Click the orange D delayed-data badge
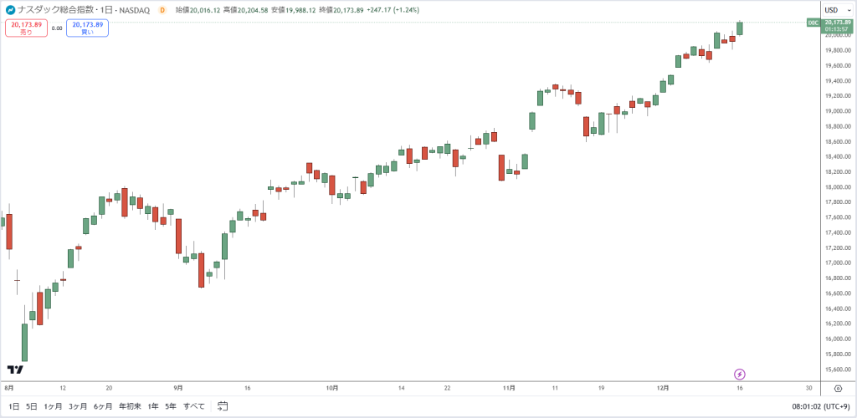 tap(162, 10)
